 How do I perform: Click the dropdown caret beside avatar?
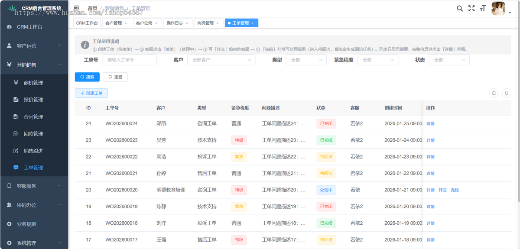(x=510, y=13)
